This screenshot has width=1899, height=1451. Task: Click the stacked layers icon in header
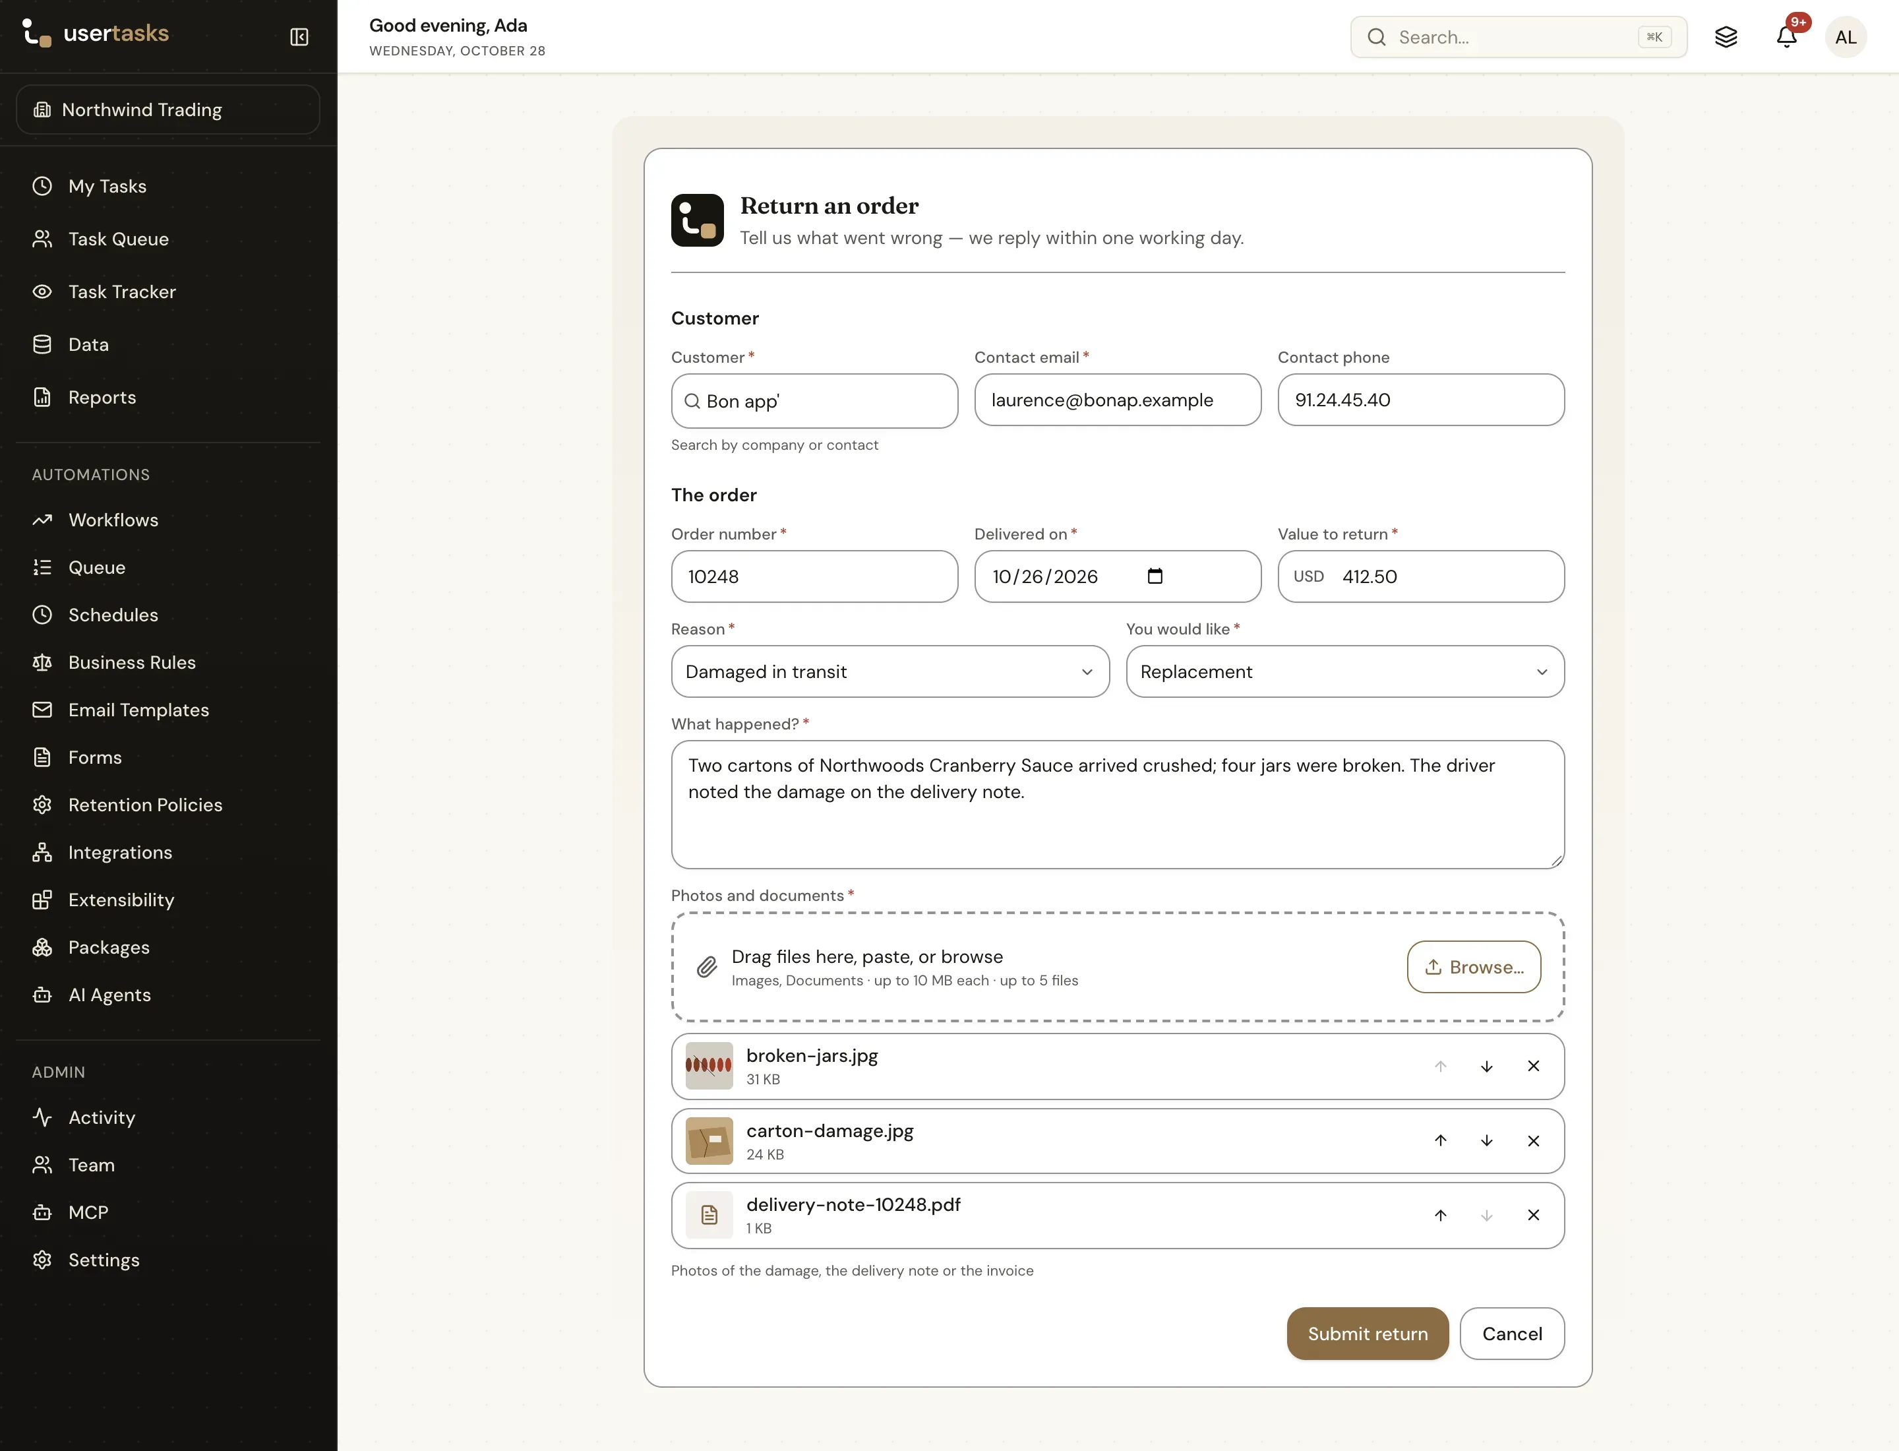point(1726,36)
